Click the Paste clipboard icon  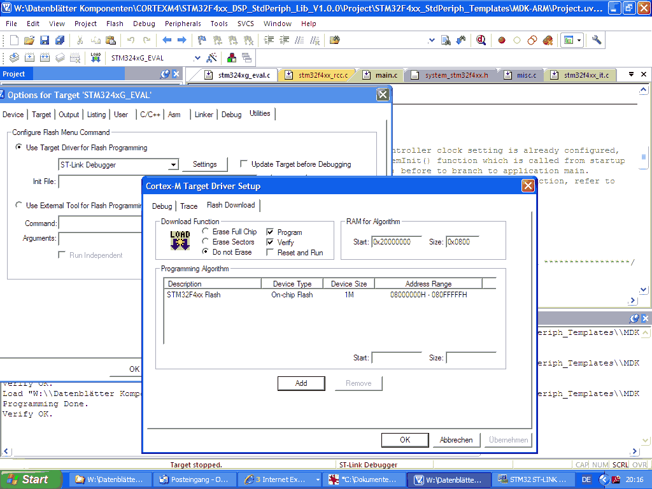111,40
